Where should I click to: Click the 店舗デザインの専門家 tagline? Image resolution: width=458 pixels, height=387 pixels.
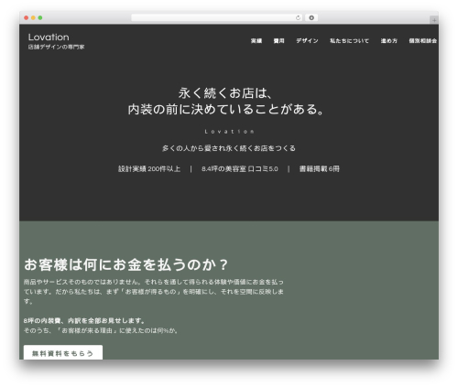[56, 47]
